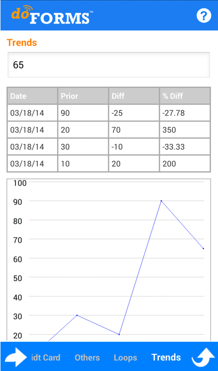Open the help question mark icon
Image resolution: width=218 pixels, height=371 pixels.
pyautogui.click(x=204, y=16)
